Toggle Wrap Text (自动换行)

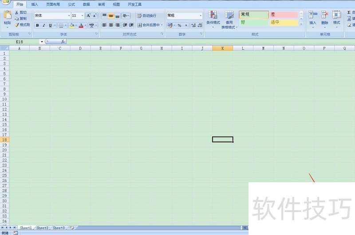146,16
